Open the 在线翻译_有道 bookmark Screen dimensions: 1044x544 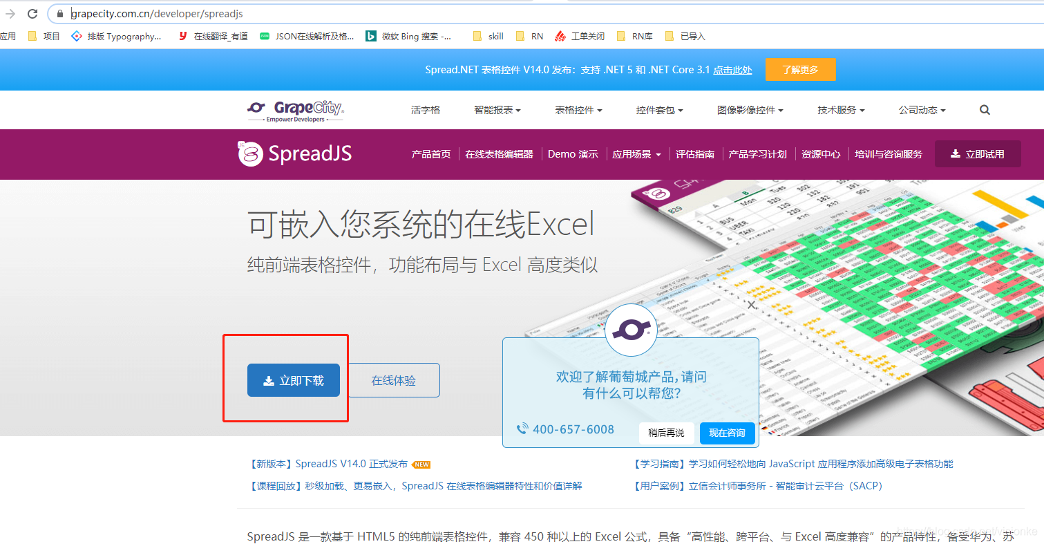[x=213, y=36]
